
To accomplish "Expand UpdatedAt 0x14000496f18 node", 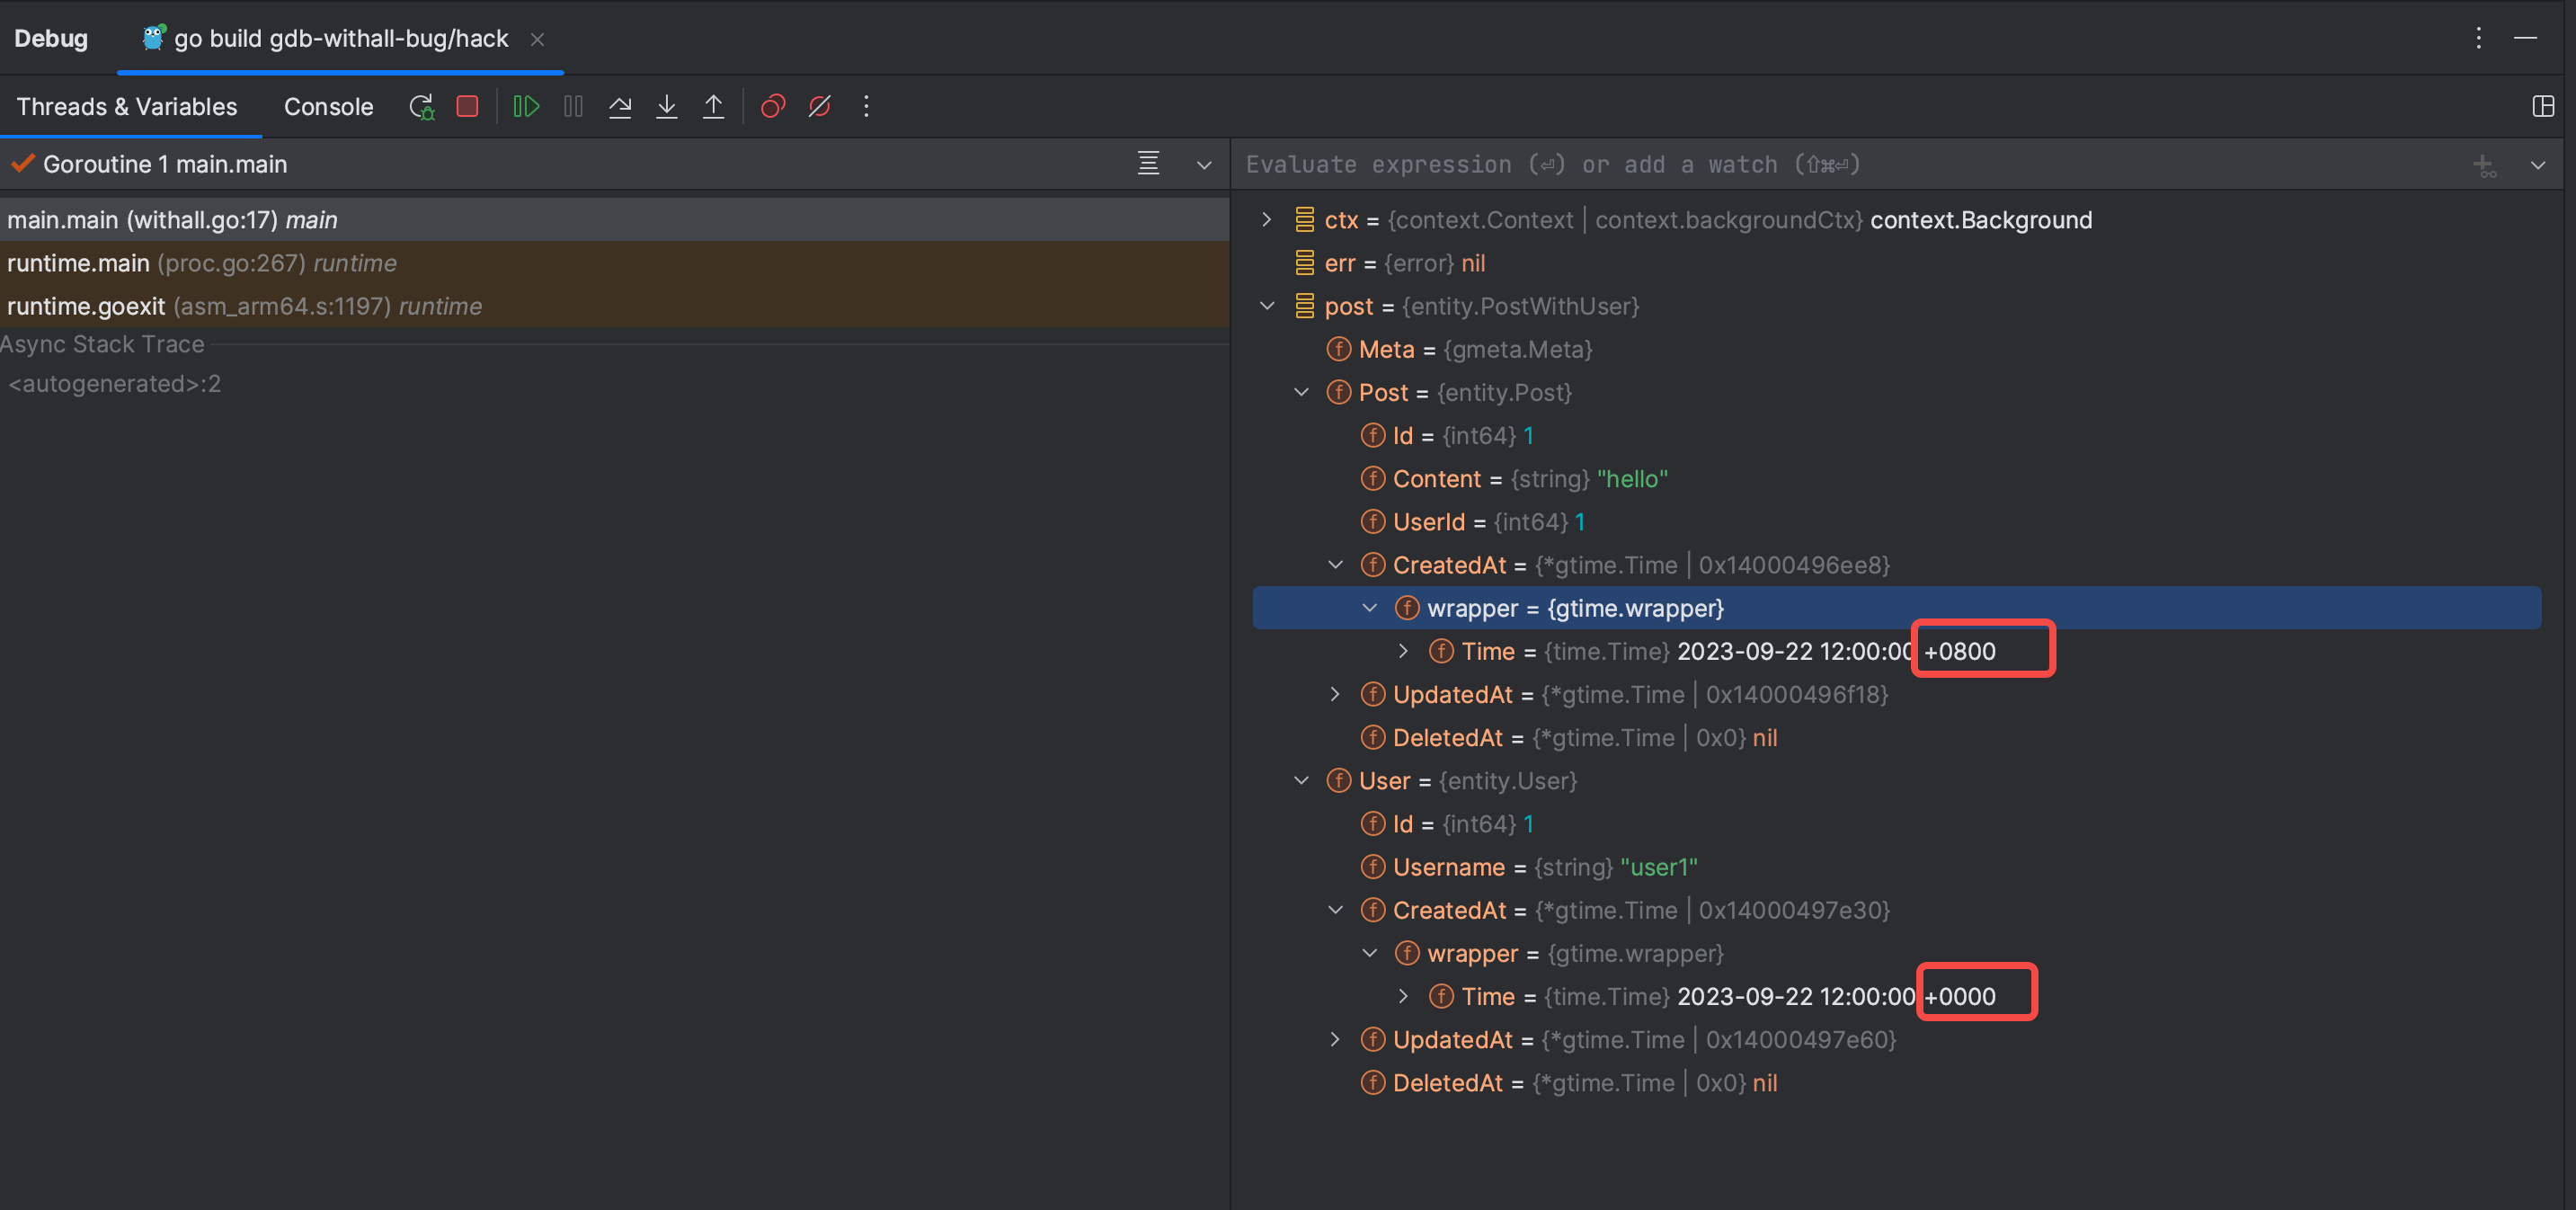I will pyautogui.click(x=1335, y=693).
